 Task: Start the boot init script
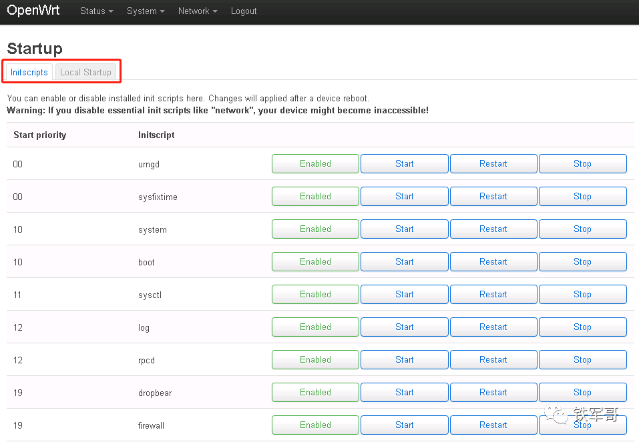click(x=404, y=261)
